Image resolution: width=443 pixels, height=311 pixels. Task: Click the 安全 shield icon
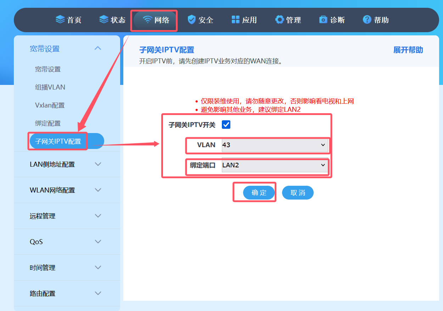pos(192,19)
